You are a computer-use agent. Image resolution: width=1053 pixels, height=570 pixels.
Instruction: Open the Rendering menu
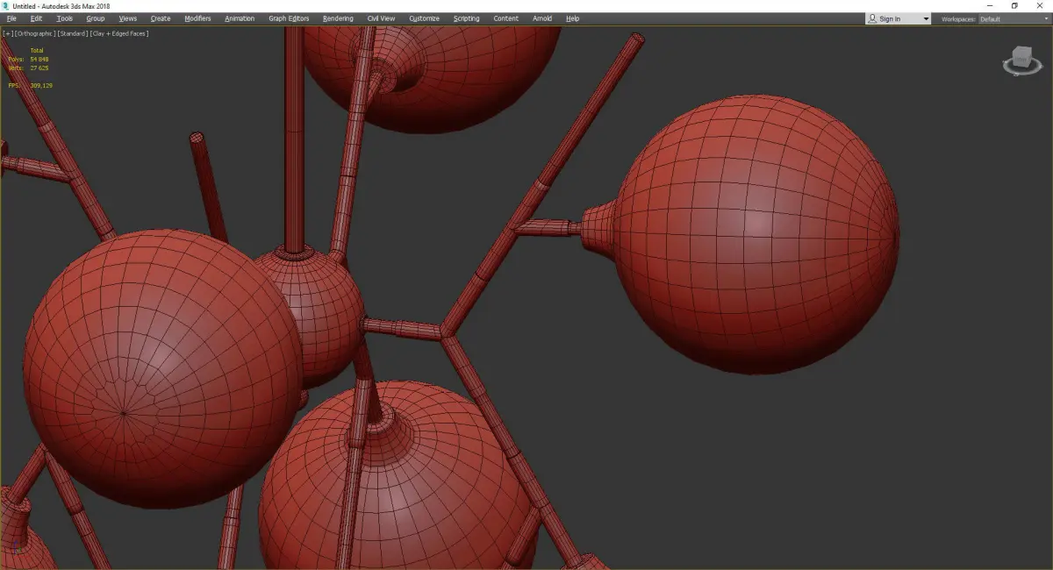[x=338, y=18]
